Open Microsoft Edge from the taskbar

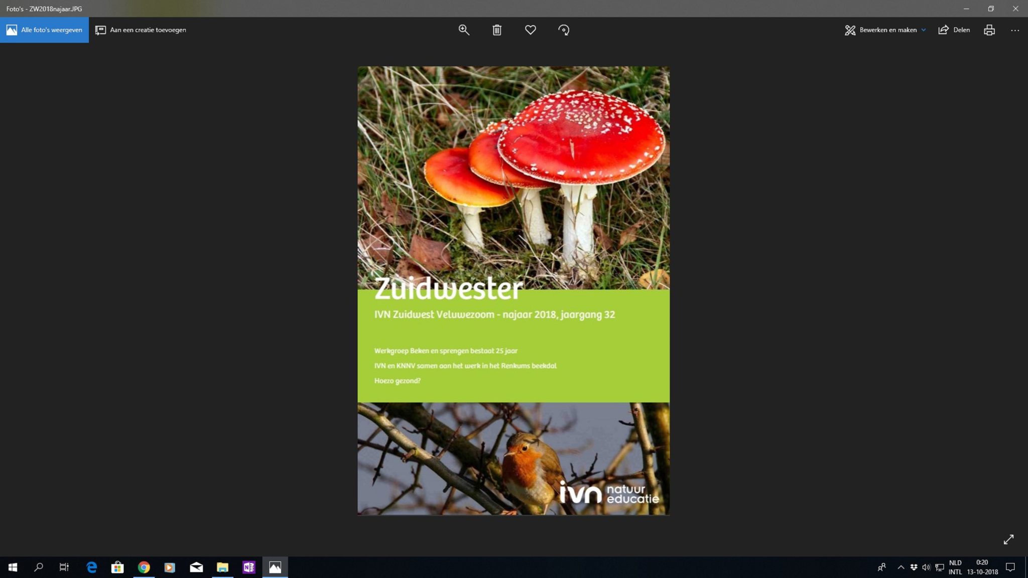click(91, 567)
